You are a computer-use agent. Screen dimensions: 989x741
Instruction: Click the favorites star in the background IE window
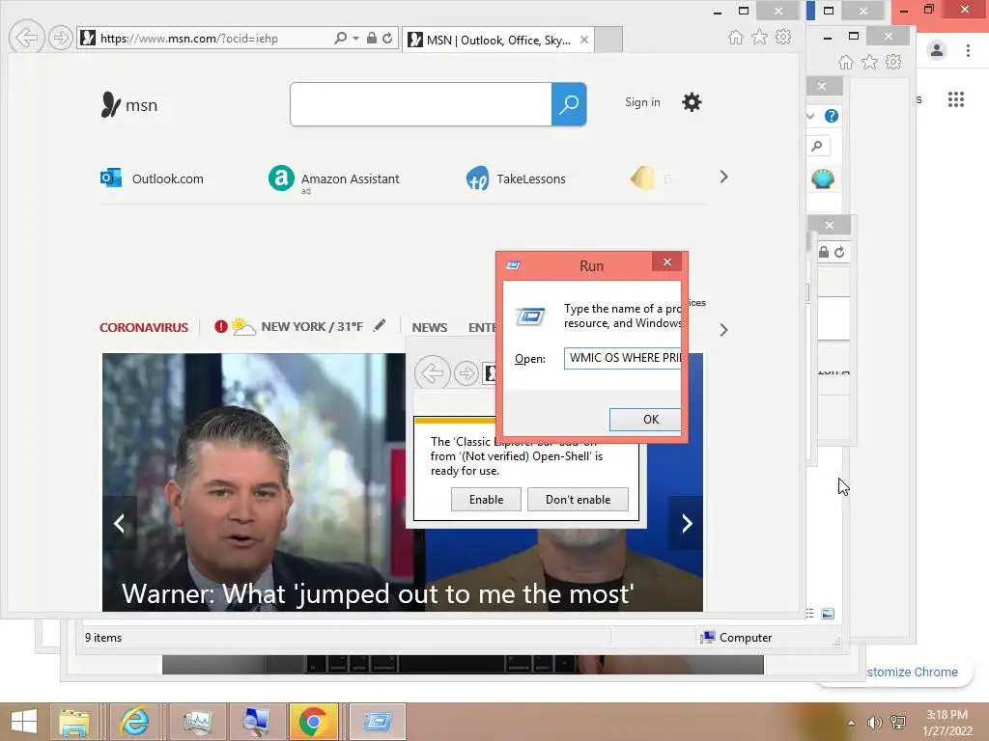coord(870,62)
